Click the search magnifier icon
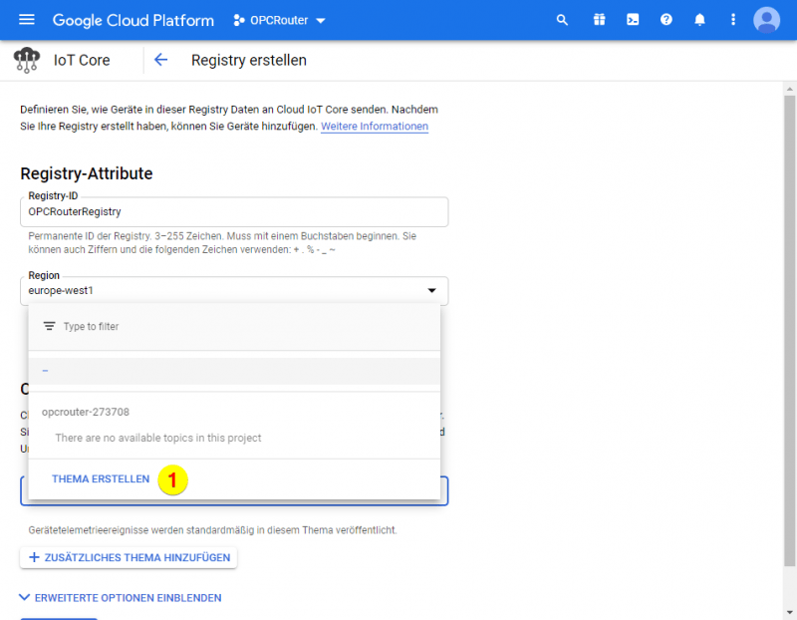 (563, 20)
